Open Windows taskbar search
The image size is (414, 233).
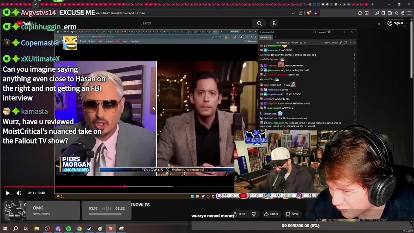pyautogui.click(x=16, y=229)
